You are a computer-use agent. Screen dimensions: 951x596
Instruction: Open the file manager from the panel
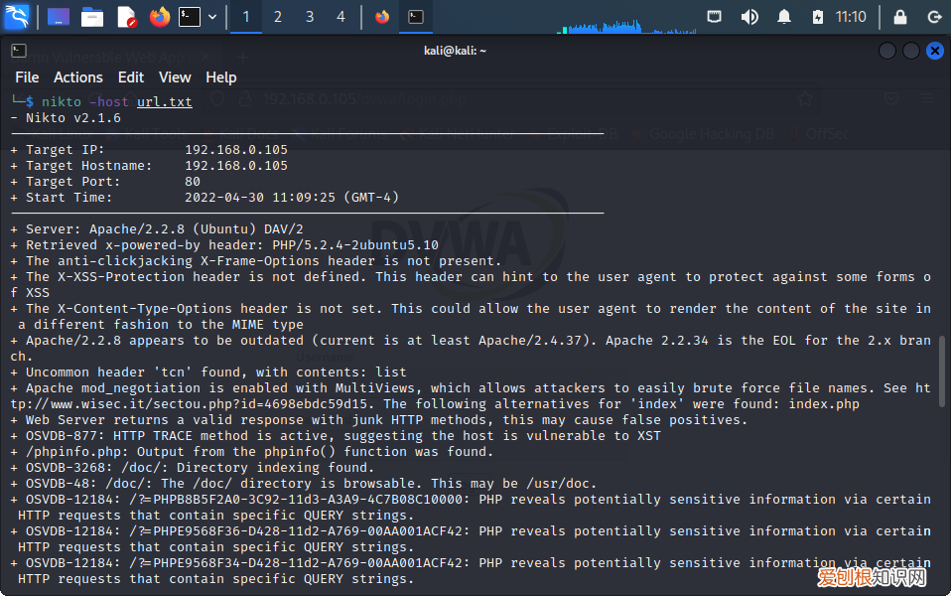(x=92, y=17)
